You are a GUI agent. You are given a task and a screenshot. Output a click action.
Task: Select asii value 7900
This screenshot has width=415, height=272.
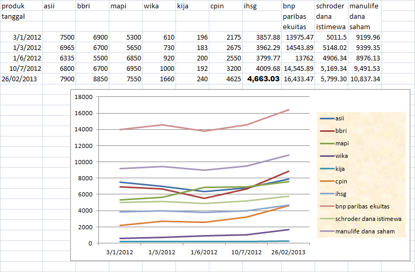(59, 79)
